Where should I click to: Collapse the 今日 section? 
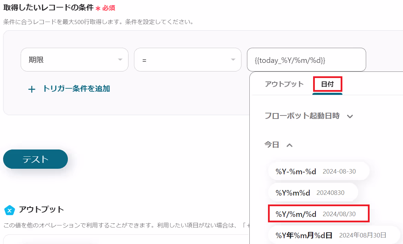click(279, 145)
